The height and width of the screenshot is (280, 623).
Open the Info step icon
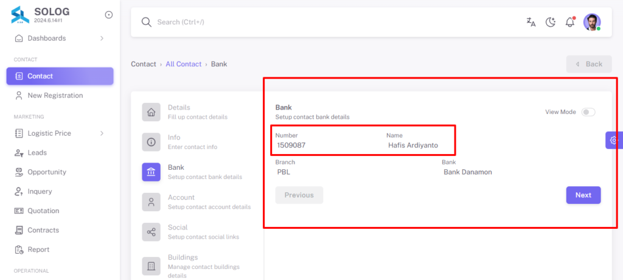coord(151,142)
